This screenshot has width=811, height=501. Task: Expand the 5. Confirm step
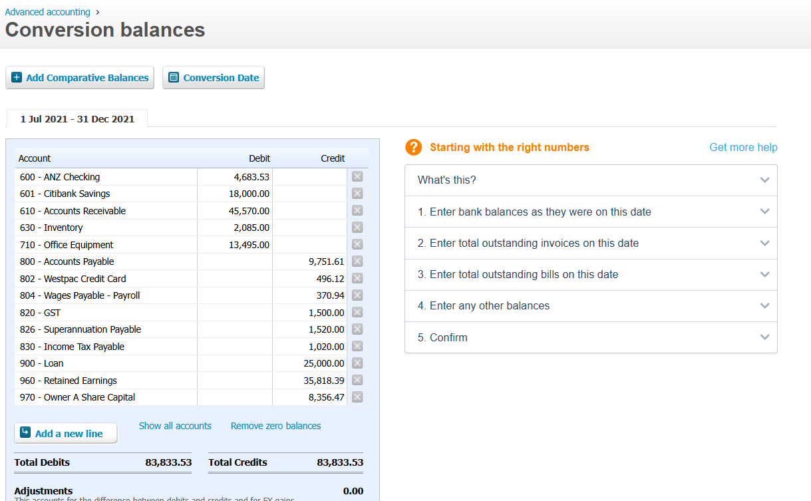click(764, 337)
